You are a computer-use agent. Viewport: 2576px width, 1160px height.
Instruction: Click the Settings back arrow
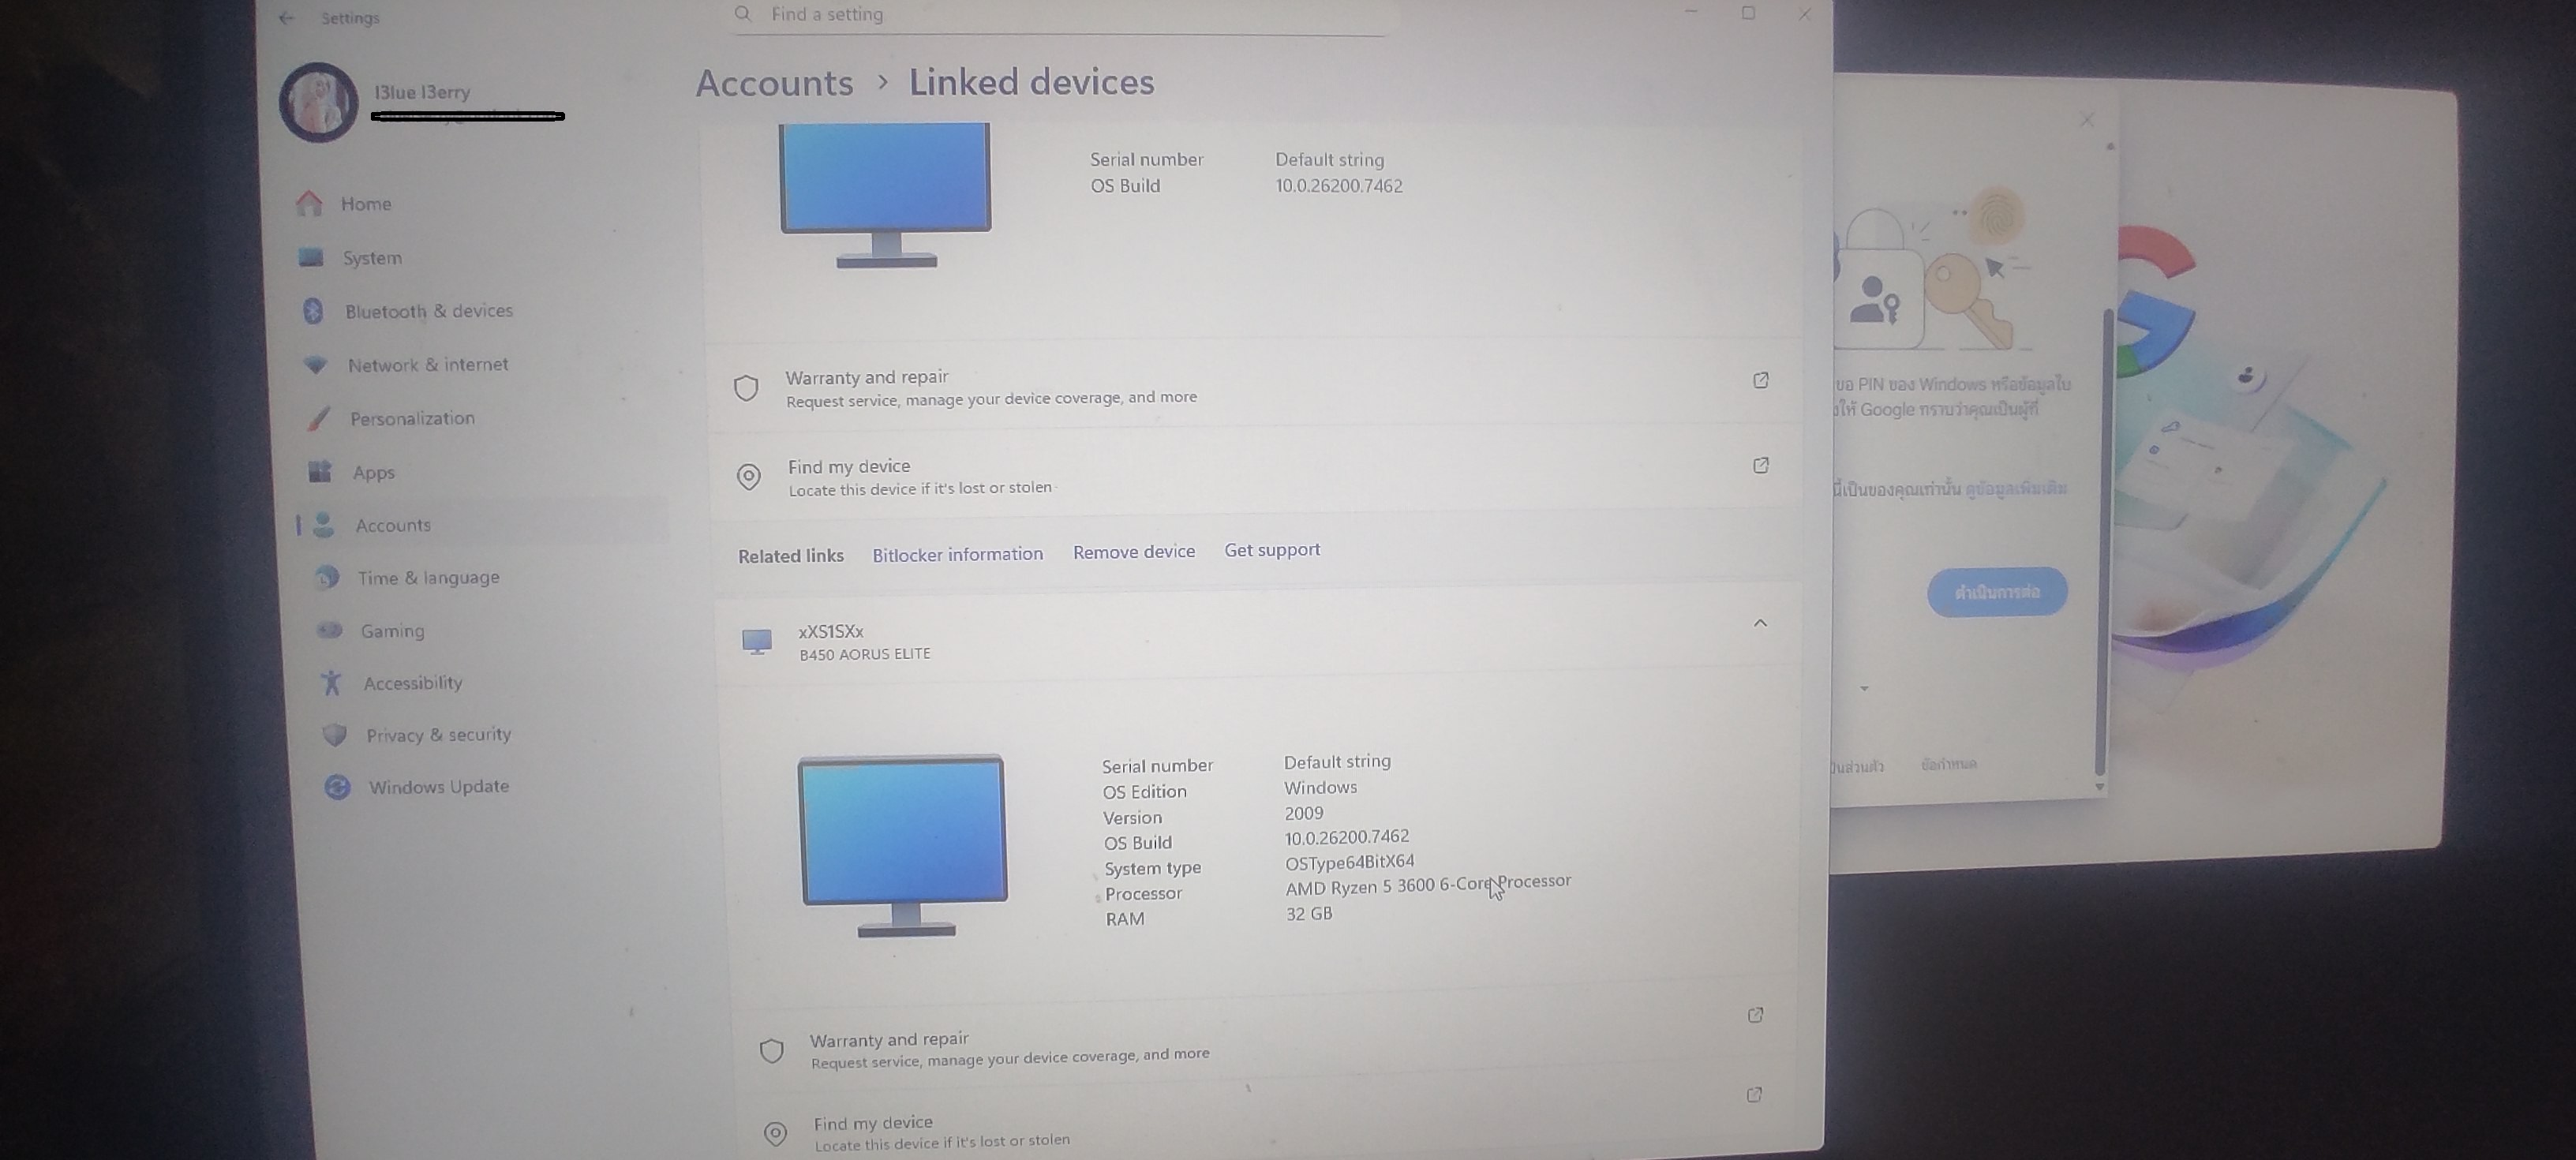[287, 18]
